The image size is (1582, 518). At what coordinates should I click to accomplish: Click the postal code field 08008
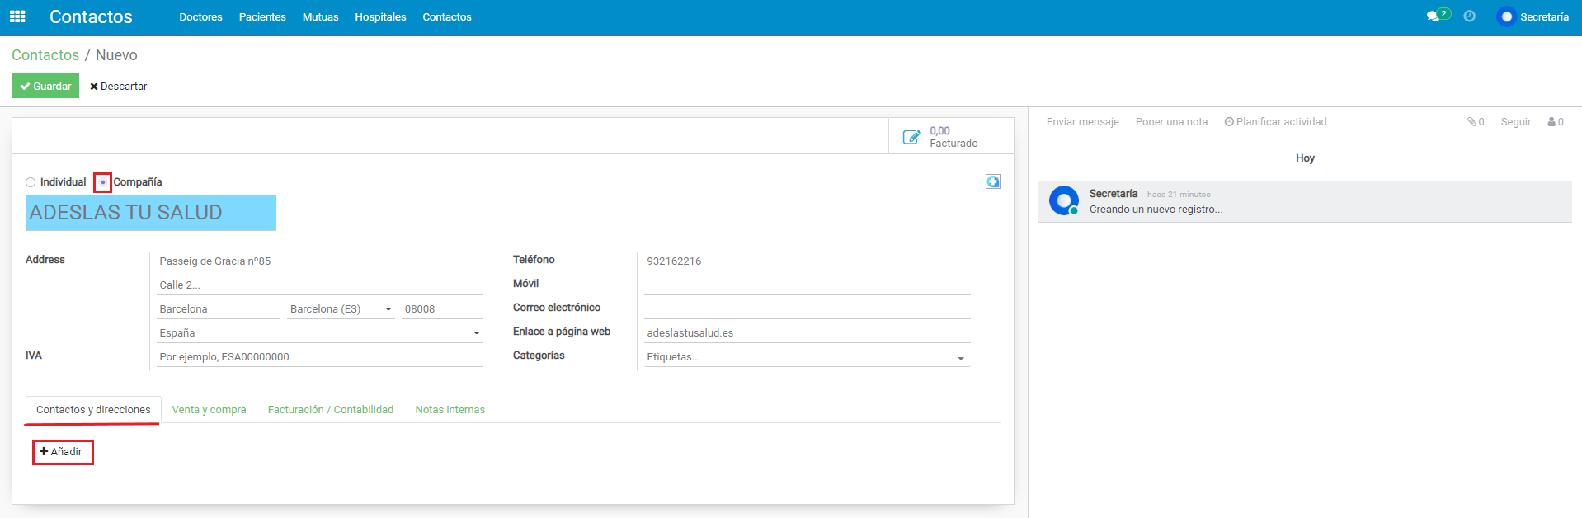click(442, 309)
